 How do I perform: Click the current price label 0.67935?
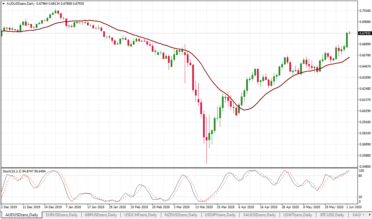365,33
